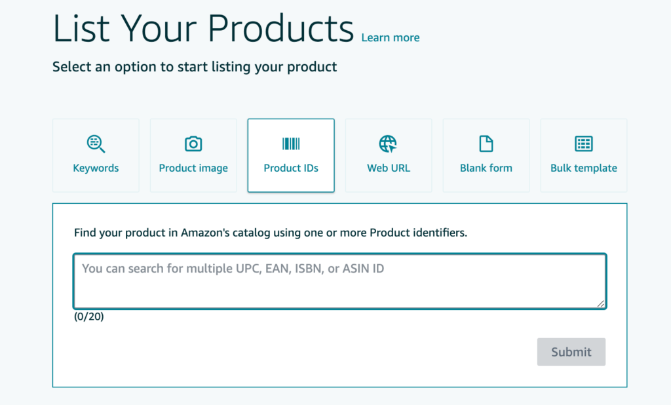The height and width of the screenshot is (405, 671).
Task: Click the globe icon for Web URL
Action: [x=388, y=144]
